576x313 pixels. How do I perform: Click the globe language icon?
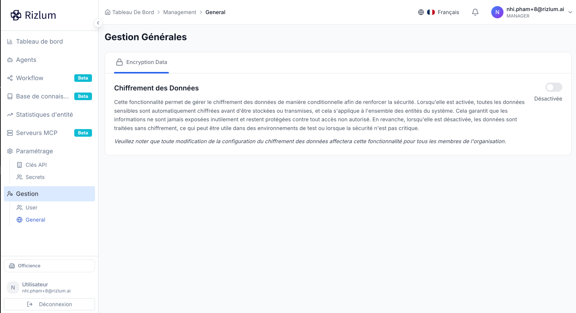coord(421,12)
